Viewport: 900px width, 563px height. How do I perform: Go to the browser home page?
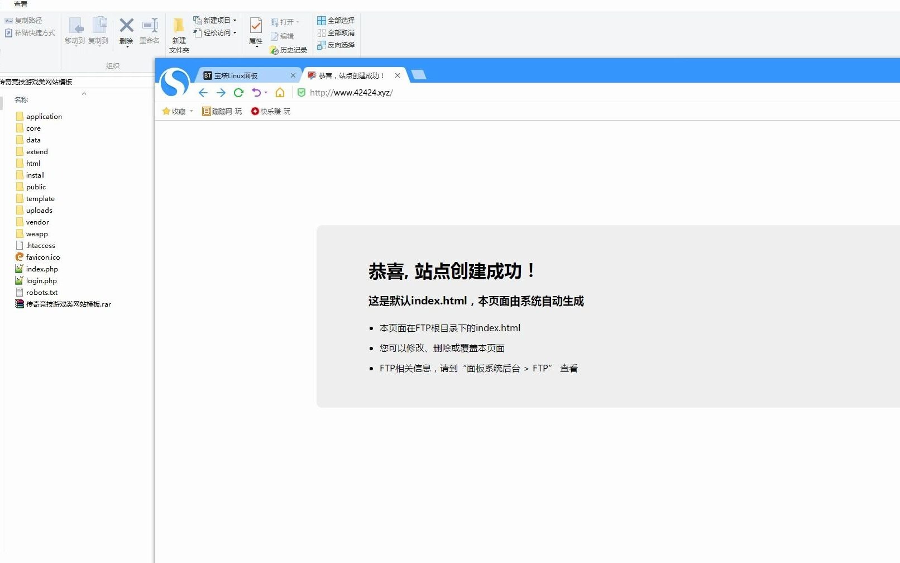280,93
